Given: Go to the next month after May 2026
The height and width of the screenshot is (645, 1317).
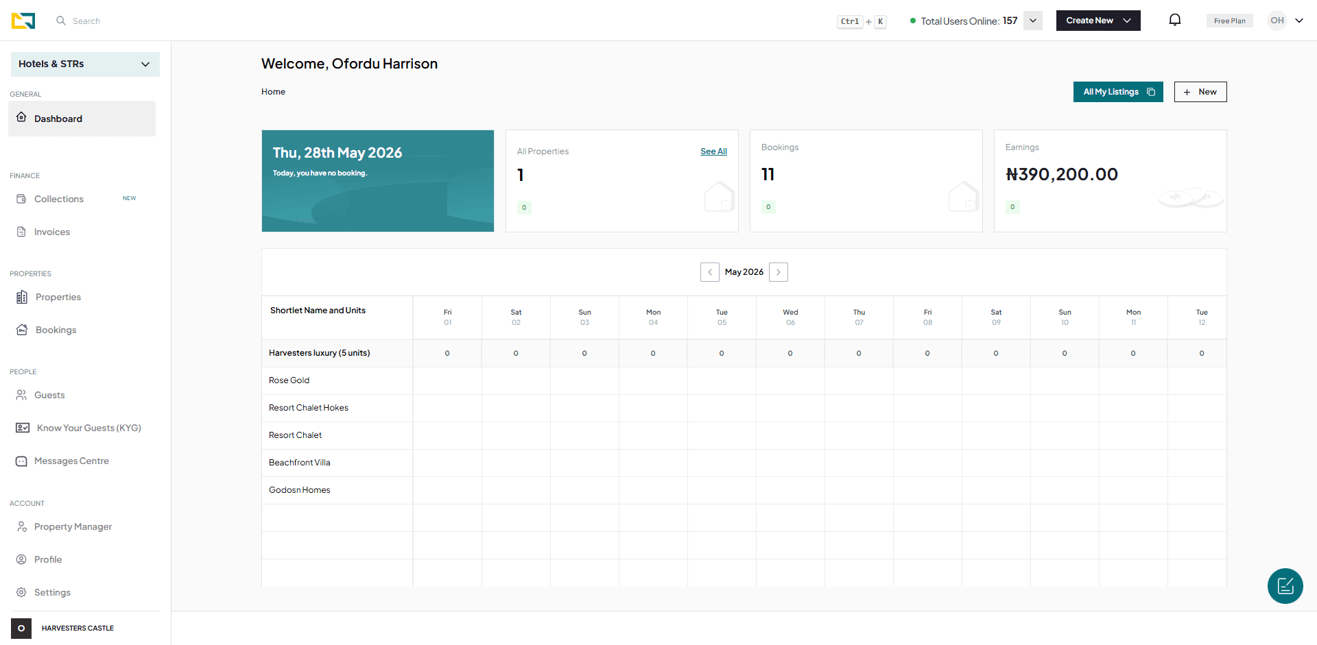Looking at the screenshot, I should pos(779,272).
